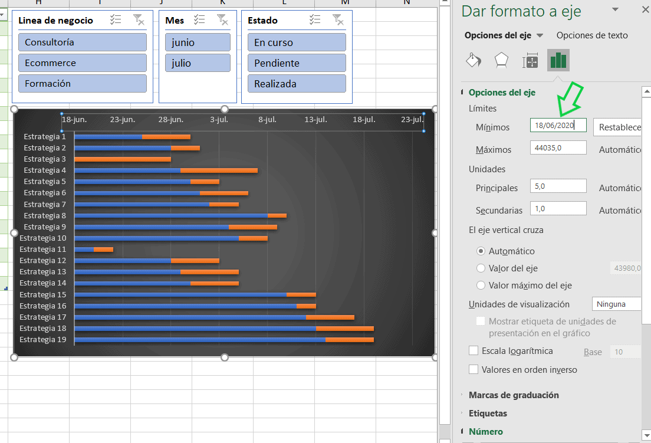Select Valor máximo del eje option
651x443 pixels.
coord(481,286)
